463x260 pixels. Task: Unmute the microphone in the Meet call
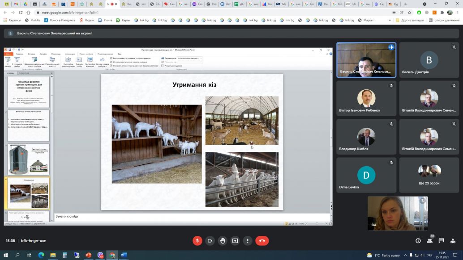point(197,241)
